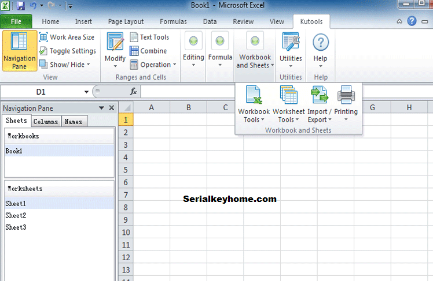This screenshot has width=433, height=281.
Task: Select Sheet3 in Worksheets list
Action: click(x=59, y=227)
